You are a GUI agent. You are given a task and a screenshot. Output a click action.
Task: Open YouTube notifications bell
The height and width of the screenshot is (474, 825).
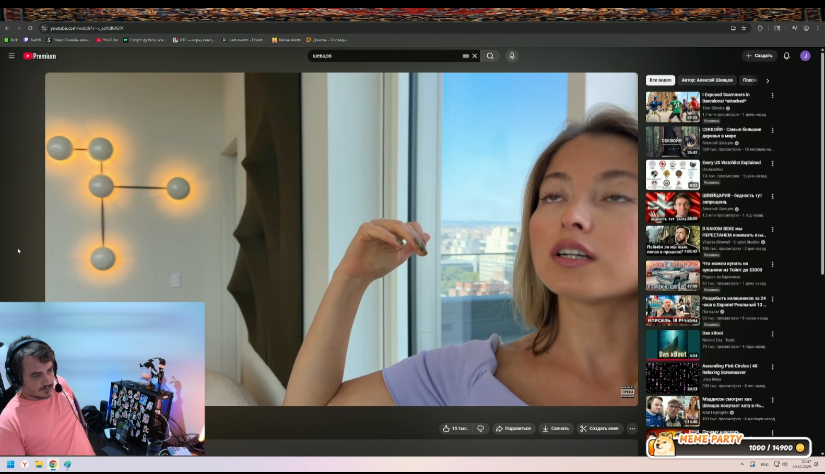[x=786, y=56]
